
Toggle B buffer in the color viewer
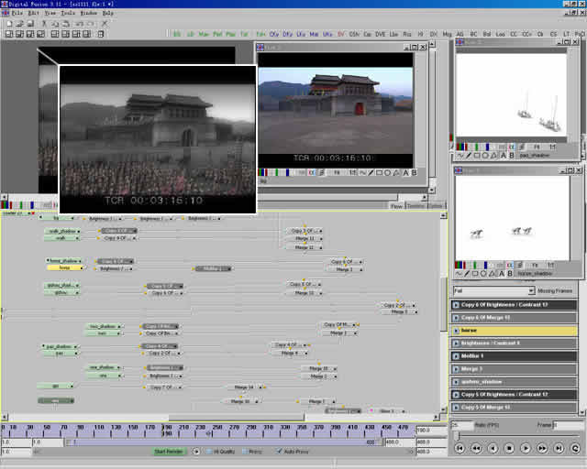click(414, 172)
